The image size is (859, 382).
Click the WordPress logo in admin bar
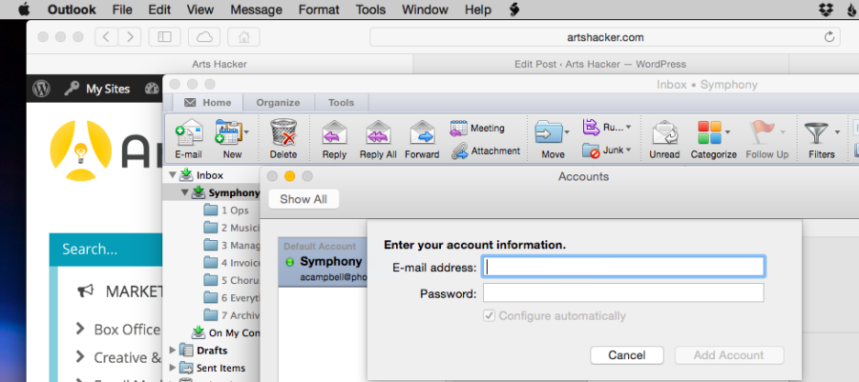point(42,89)
